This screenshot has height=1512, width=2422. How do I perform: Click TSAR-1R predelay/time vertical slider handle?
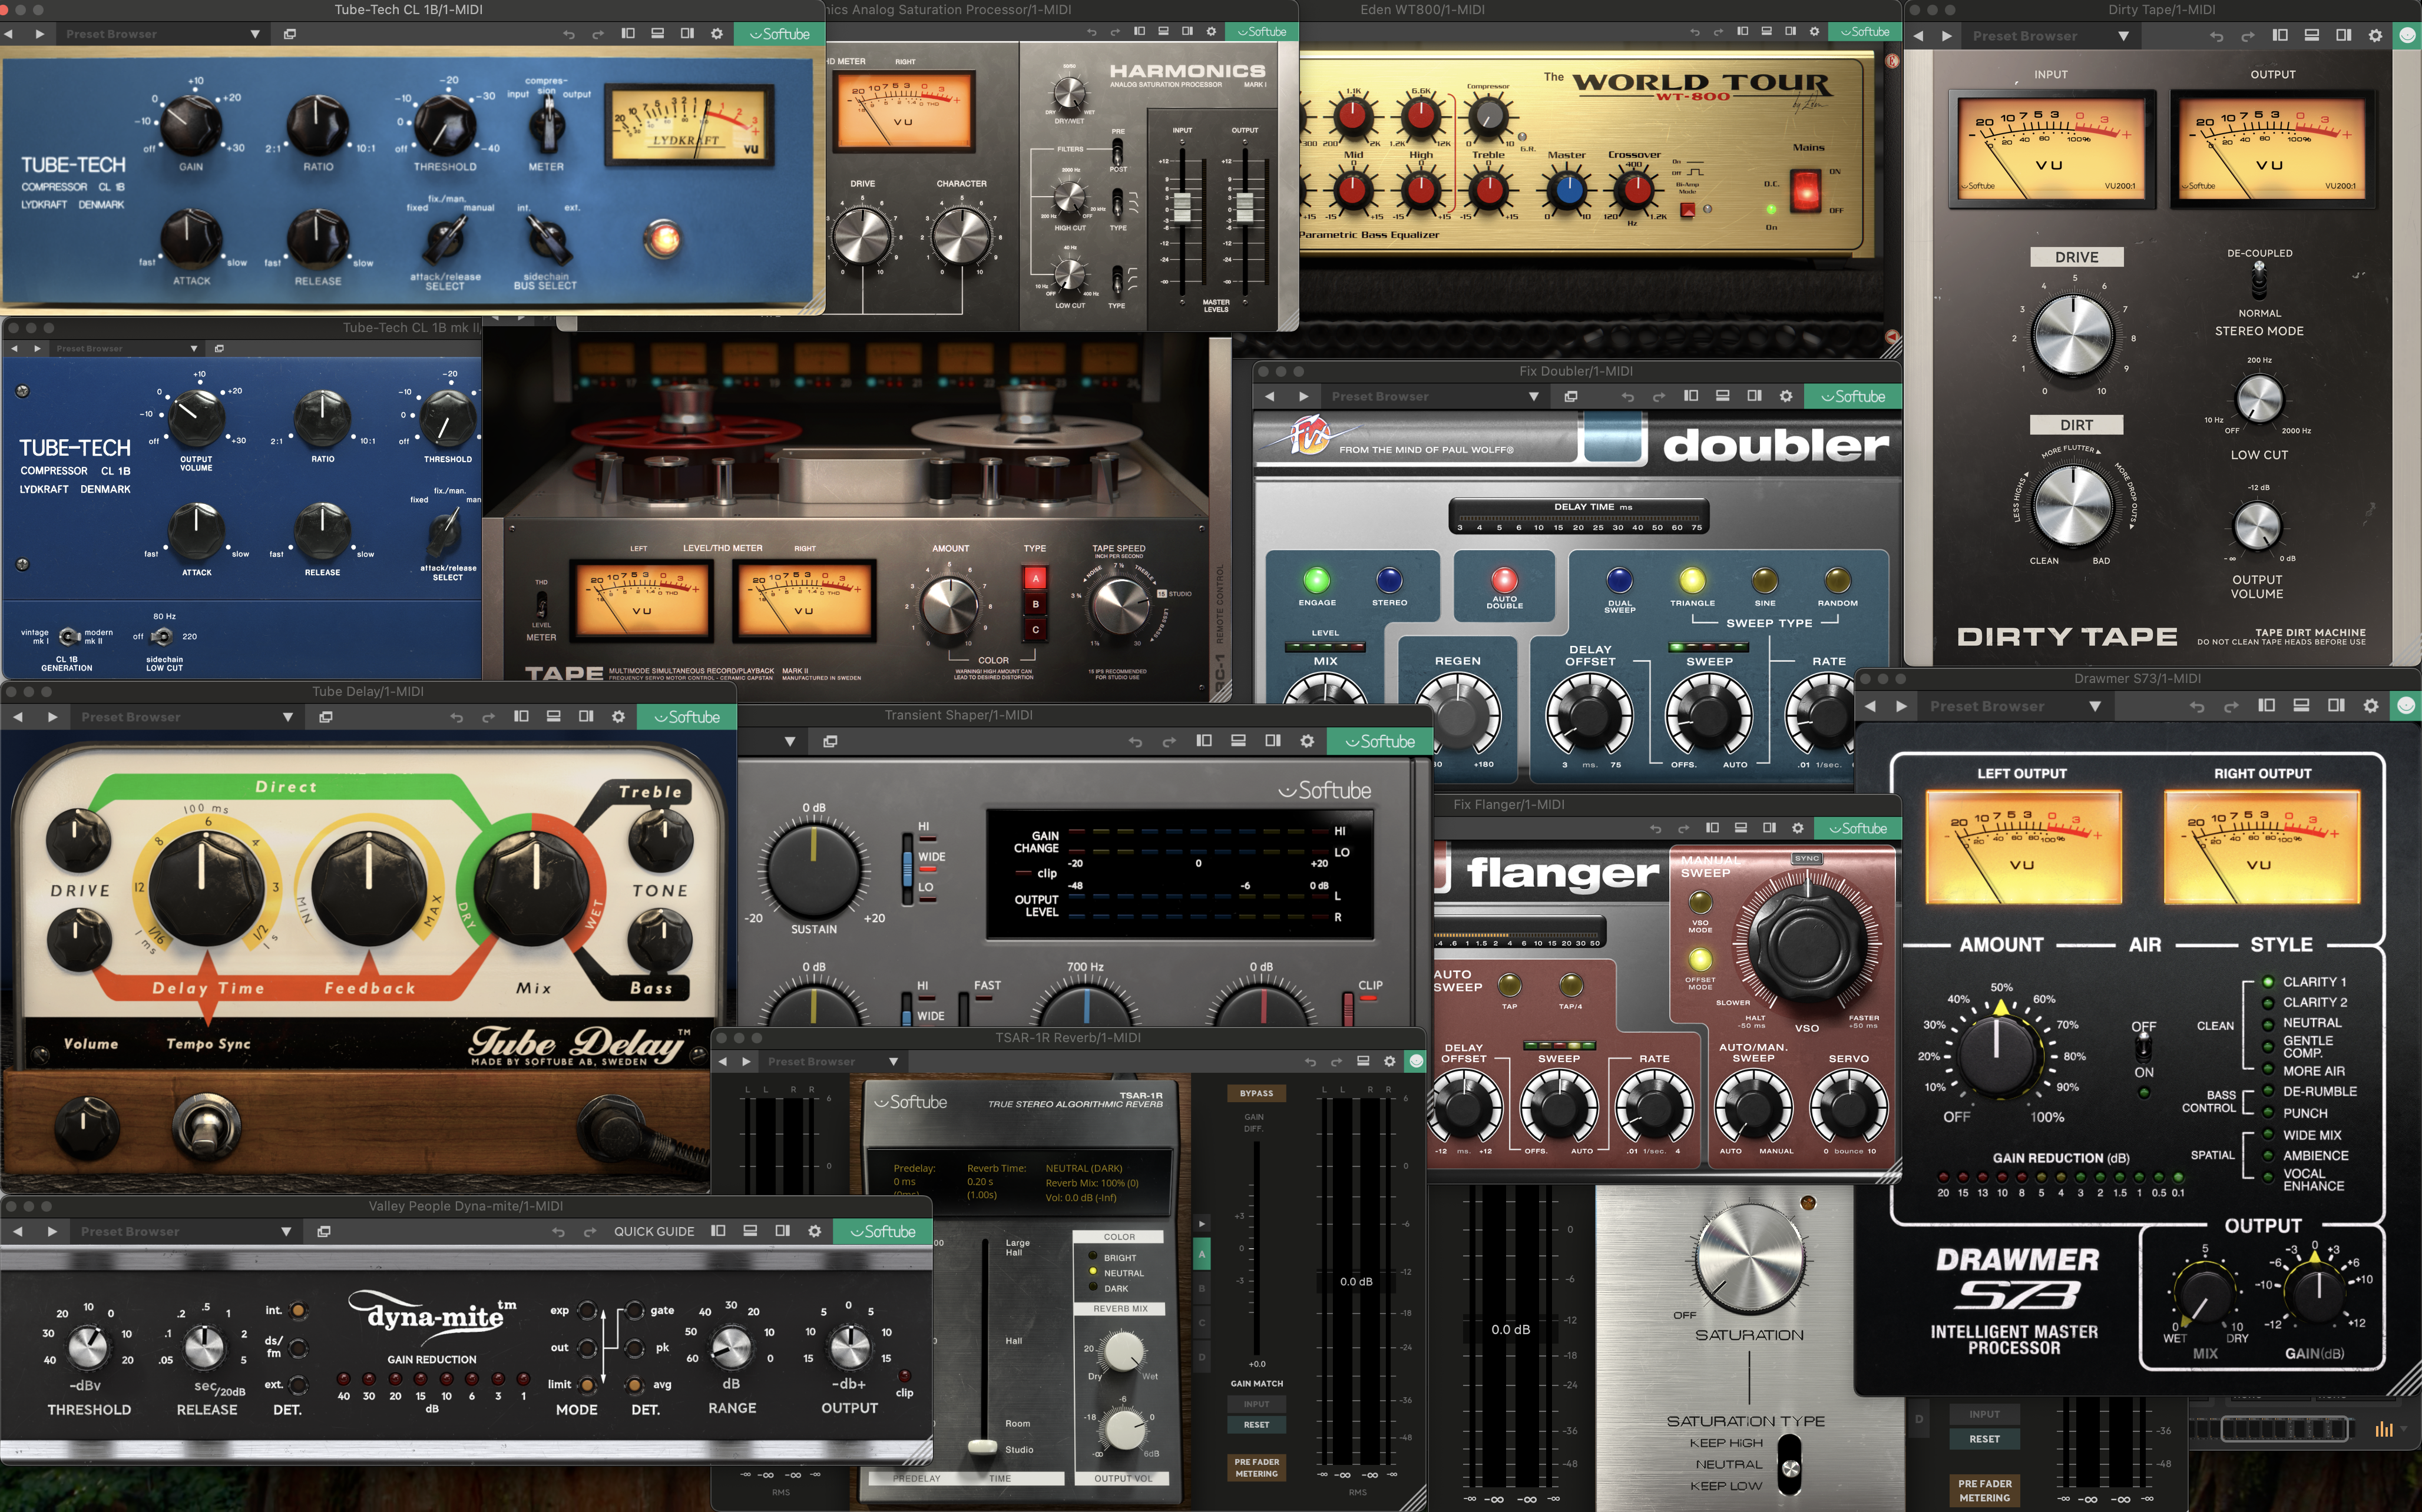[x=982, y=1446]
